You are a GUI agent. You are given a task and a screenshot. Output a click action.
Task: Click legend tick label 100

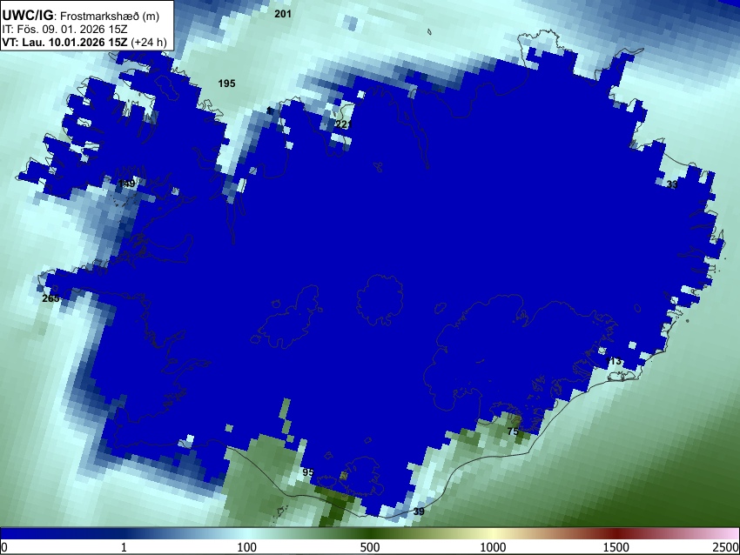point(247,547)
